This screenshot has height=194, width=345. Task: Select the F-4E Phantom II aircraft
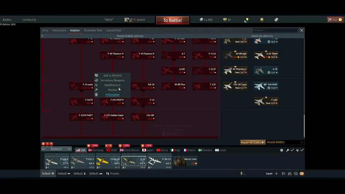tap(112, 55)
